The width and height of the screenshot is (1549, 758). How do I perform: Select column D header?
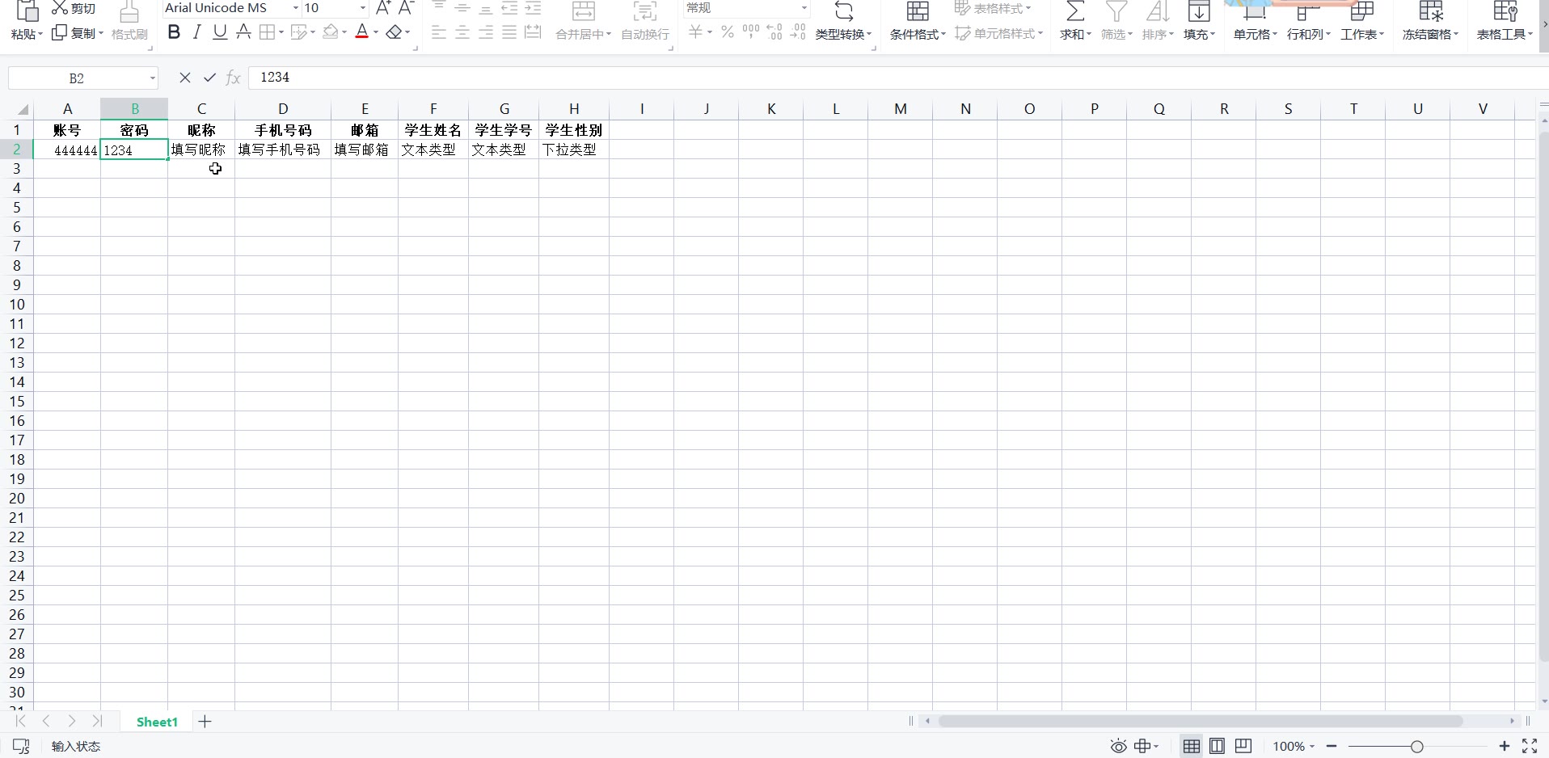point(283,109)
